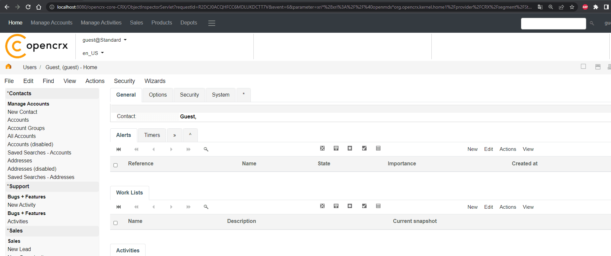Click the orange home icon in breadcrumb
Screen dimensions: 611x256
point(9,67)
